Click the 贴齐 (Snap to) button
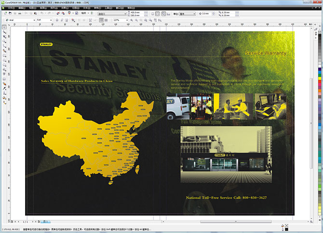Viewport: 323px width, 233px height. (x=85, y=13)
